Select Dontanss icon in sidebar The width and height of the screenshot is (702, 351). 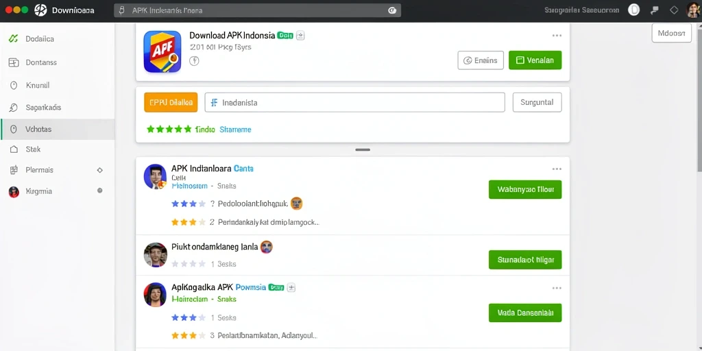[14, 62]
